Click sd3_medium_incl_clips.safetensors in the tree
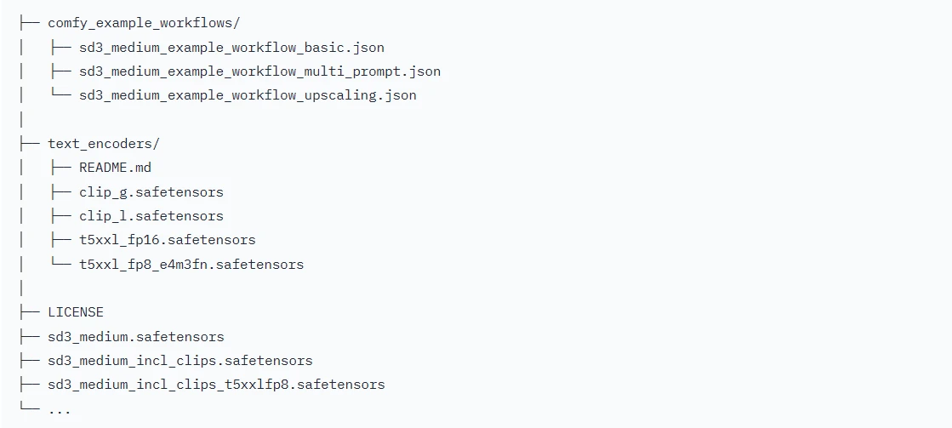 click(180, 361)
